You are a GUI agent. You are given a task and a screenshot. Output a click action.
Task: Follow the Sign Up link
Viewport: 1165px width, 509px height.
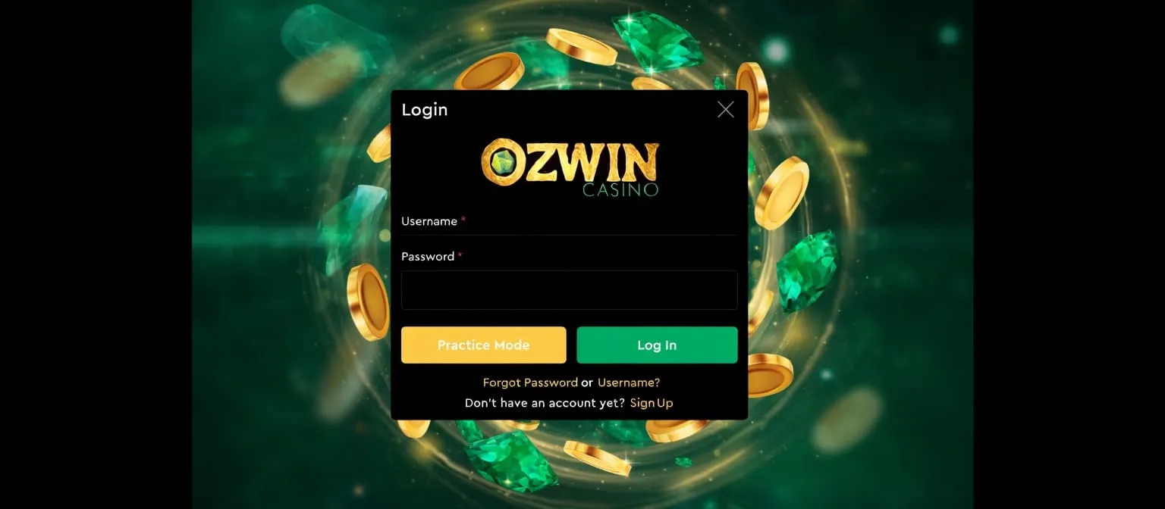652,403
